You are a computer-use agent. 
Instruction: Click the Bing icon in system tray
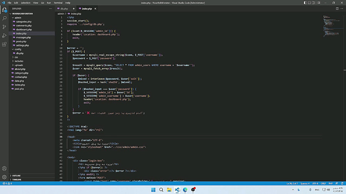point(299,190)
